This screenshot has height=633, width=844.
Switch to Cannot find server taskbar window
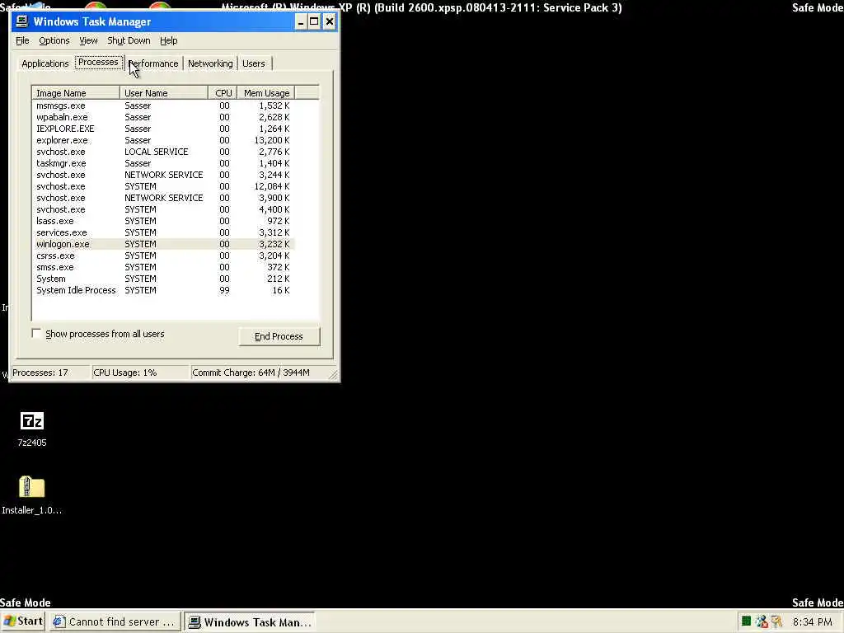coord(114,622)
